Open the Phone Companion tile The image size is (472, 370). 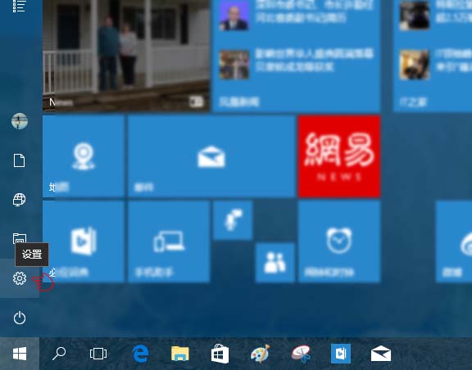click(x=169, y=241)
